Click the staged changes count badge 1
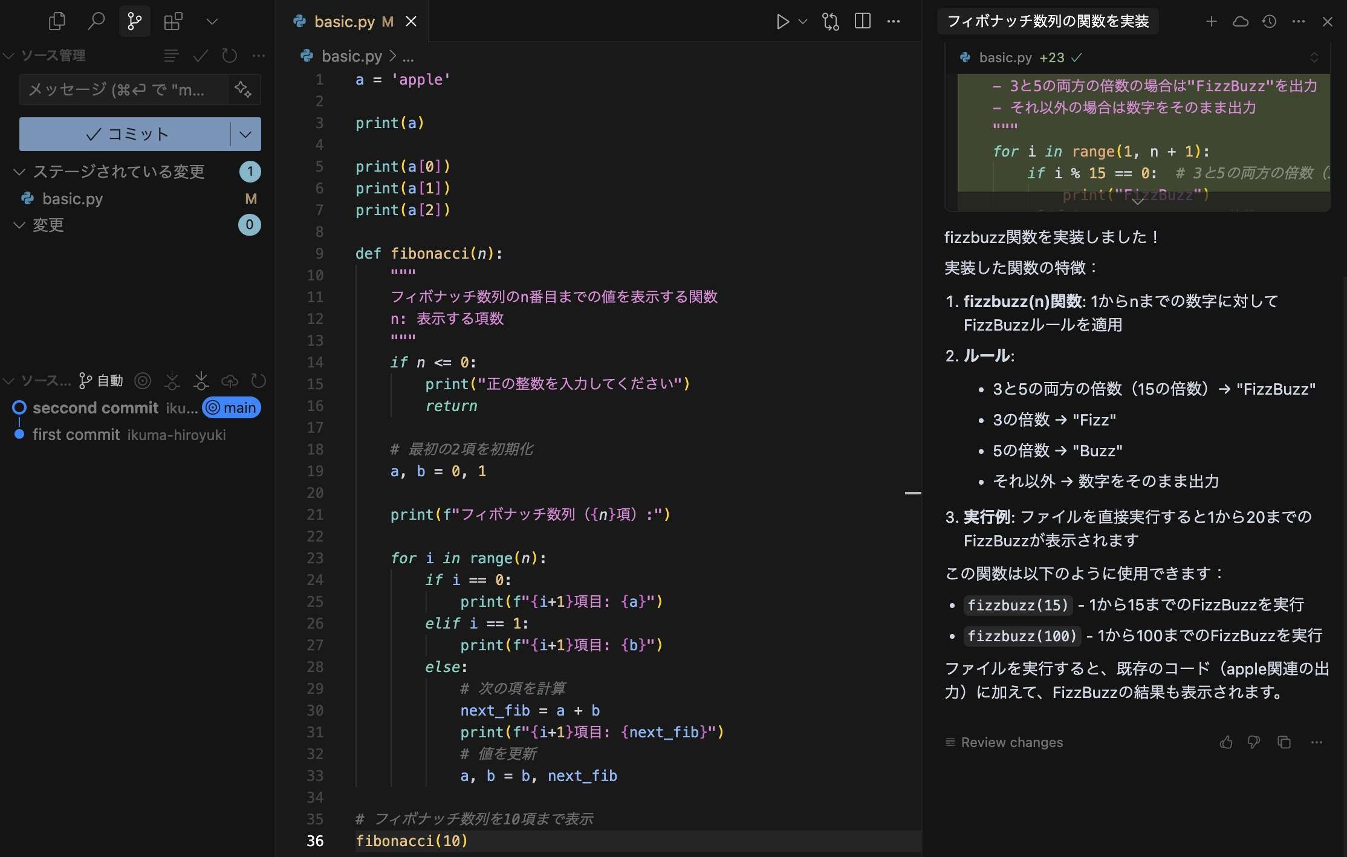Image resolution: width=1347 pixels, height=857 pixels. [x=250, y=172]
